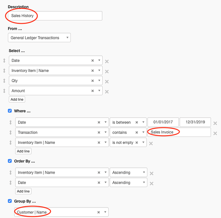This screenshot has height=218, width=221.
Task: Clear the Customer | Name group by value
Action: pyautogui.click(x=98, y=212)
